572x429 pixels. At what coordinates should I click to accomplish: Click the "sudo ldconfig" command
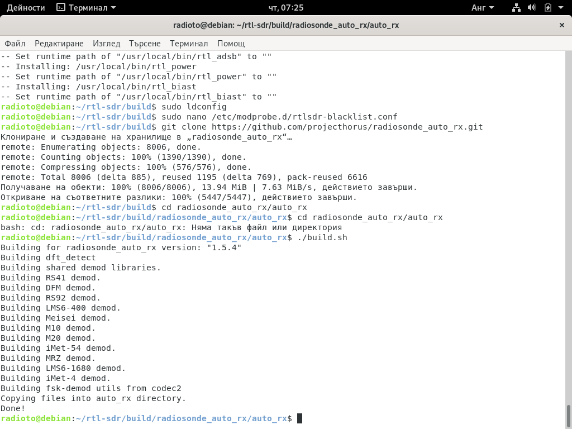coord(194,107)
